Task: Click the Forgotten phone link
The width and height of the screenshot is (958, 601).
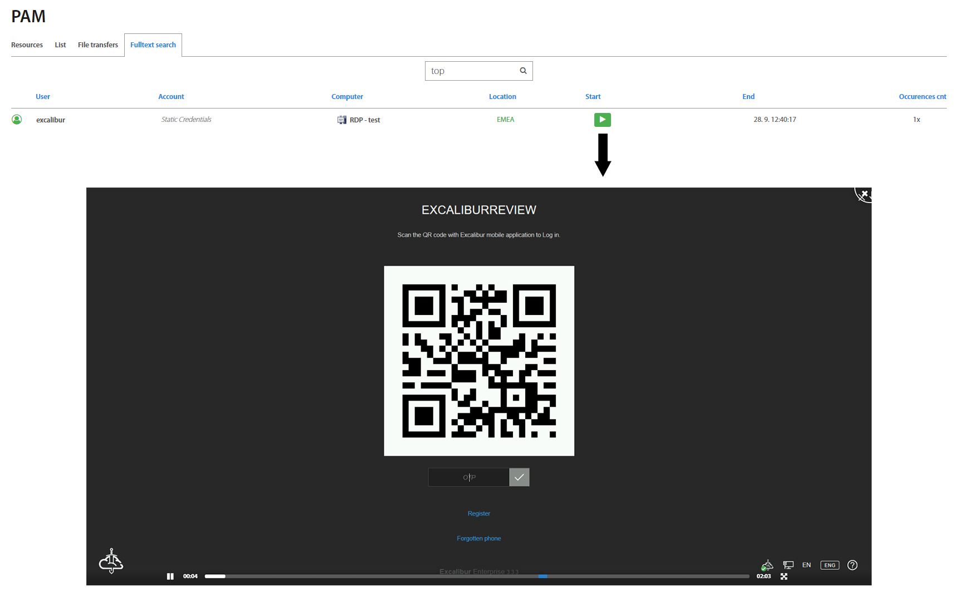Action: [x=479, y=539]
